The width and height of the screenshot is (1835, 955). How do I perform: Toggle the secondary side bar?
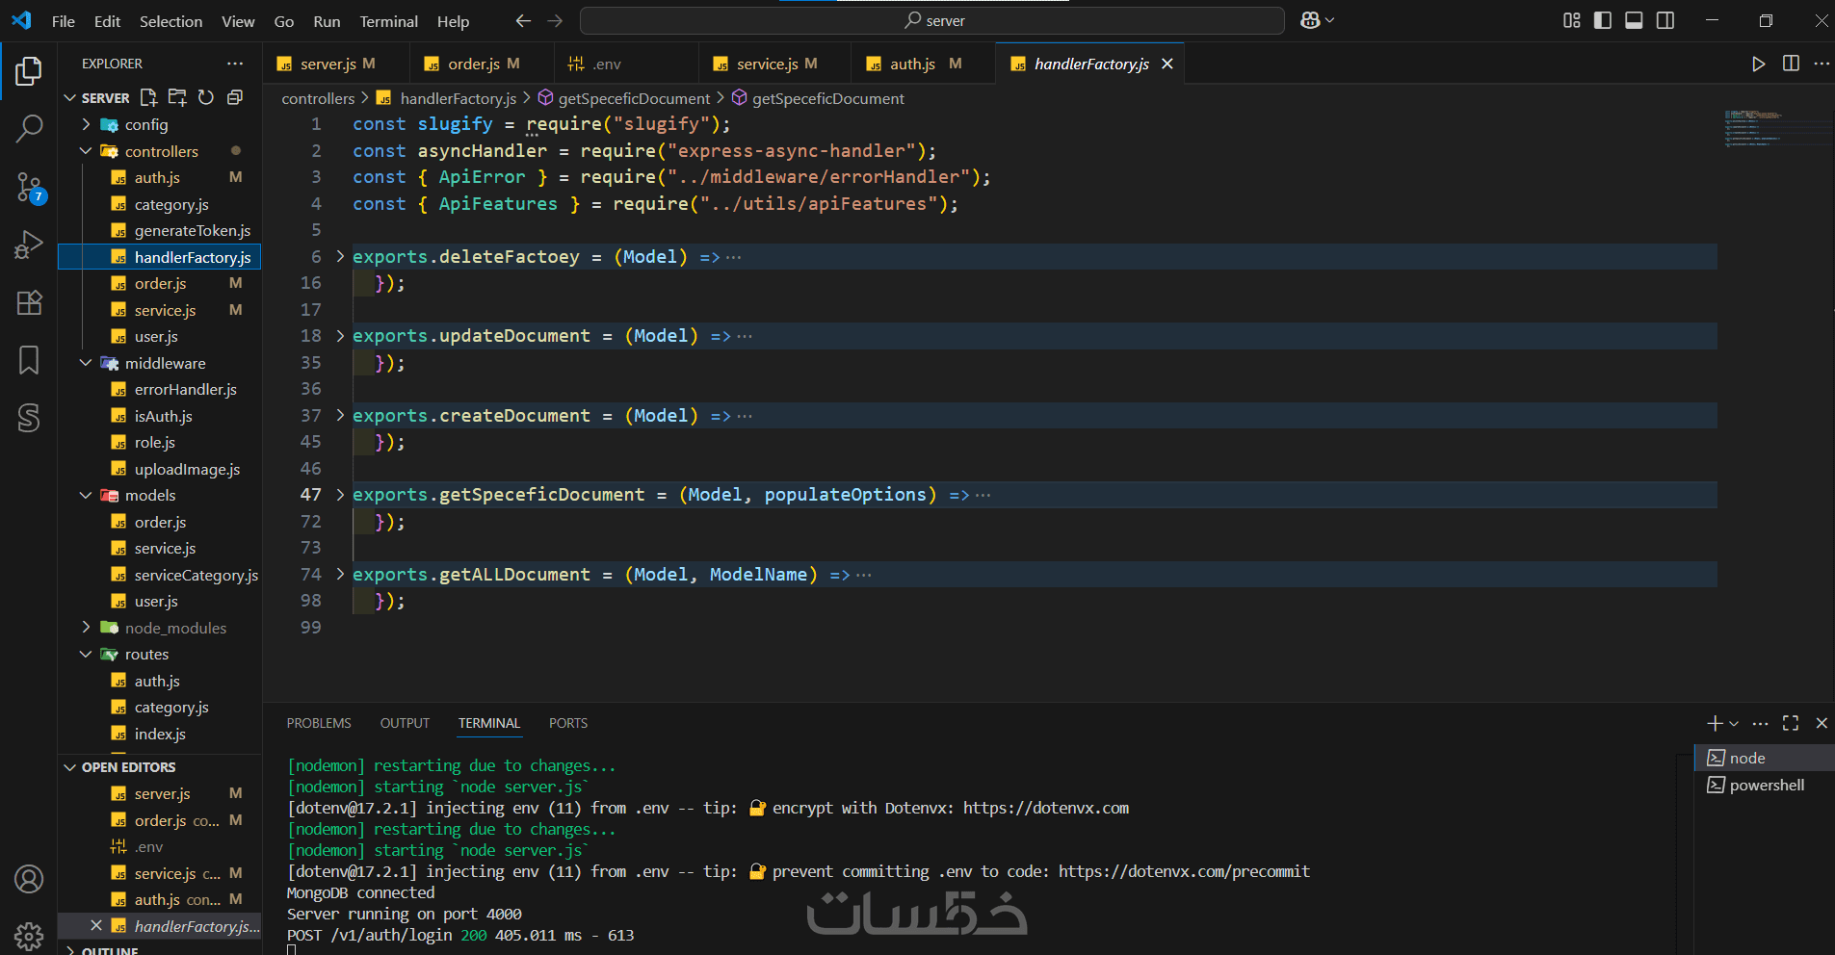click(1665, 20)
